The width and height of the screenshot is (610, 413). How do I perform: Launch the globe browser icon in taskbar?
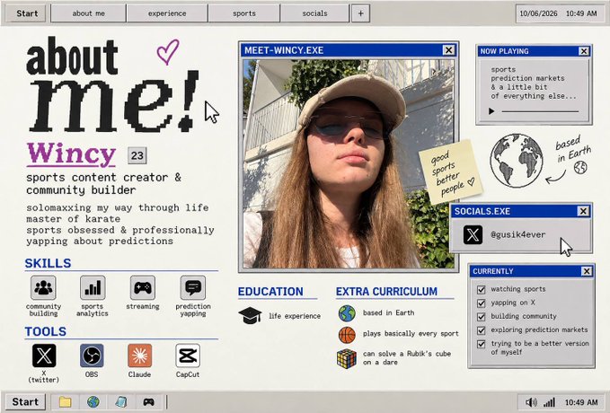(x=93, y=401)
